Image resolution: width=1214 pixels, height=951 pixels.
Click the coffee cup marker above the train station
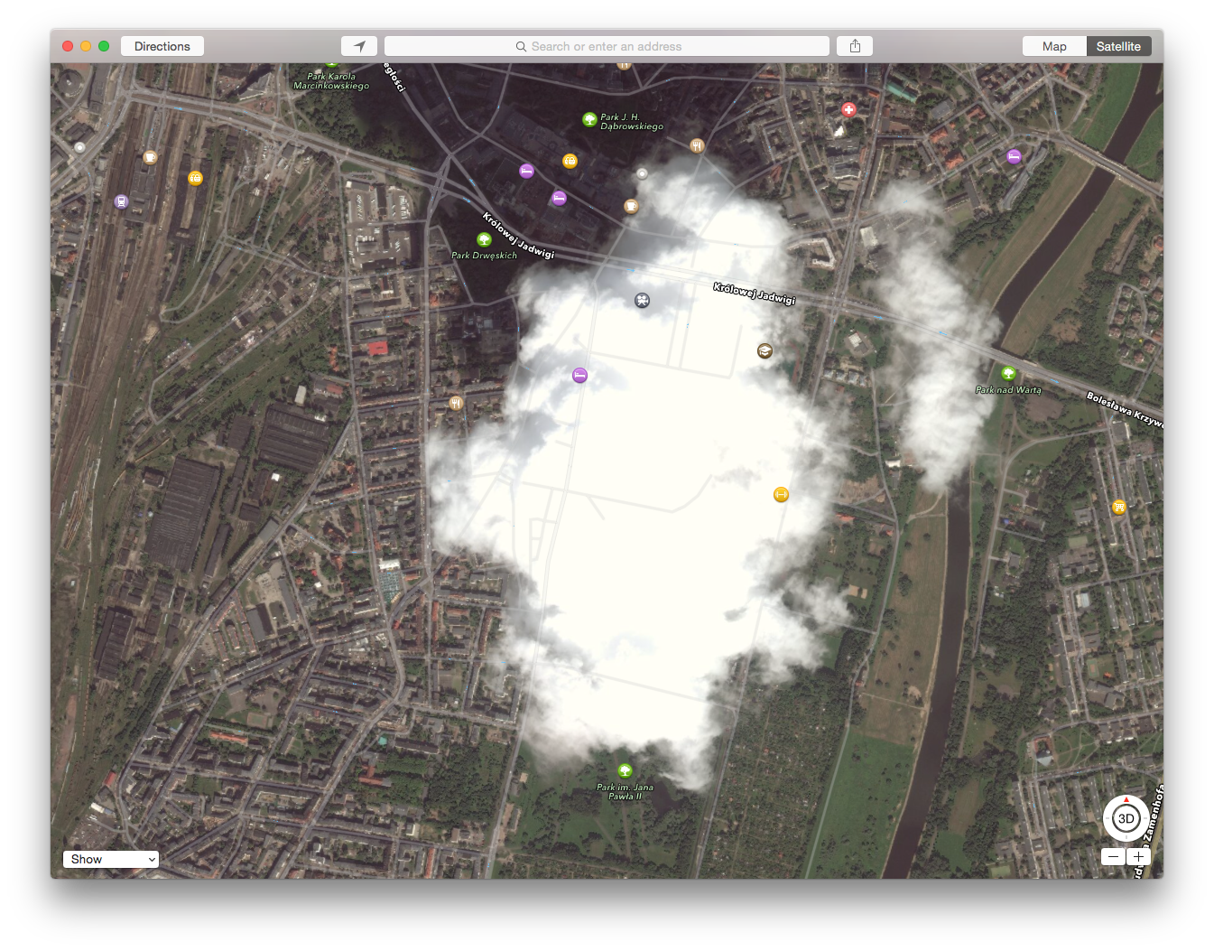(150, 157)
